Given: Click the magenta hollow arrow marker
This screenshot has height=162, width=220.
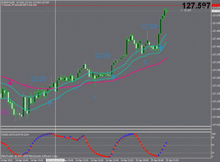Looking at the screenshot, I should [x=27, y=85].
